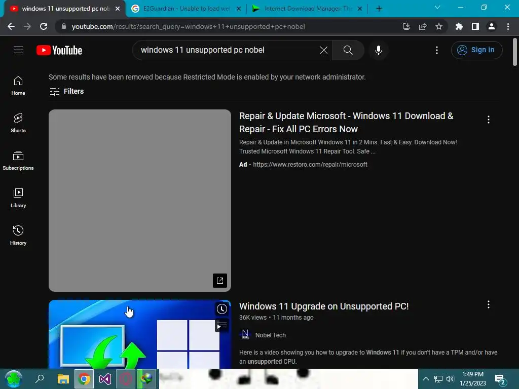Open YouTube settings three-dot menu
The image size is (519, 389).
point(437,50)
